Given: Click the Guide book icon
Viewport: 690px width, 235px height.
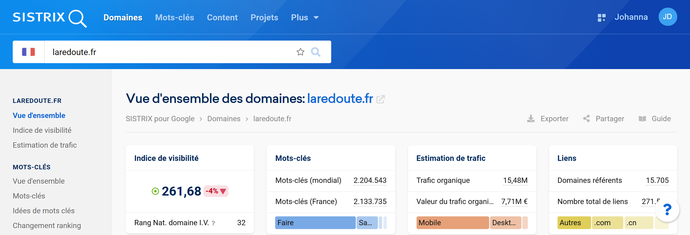Looking at the screenshot, I should [642, 119].
